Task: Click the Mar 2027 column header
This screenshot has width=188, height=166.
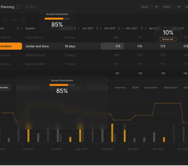Action: 132,28
